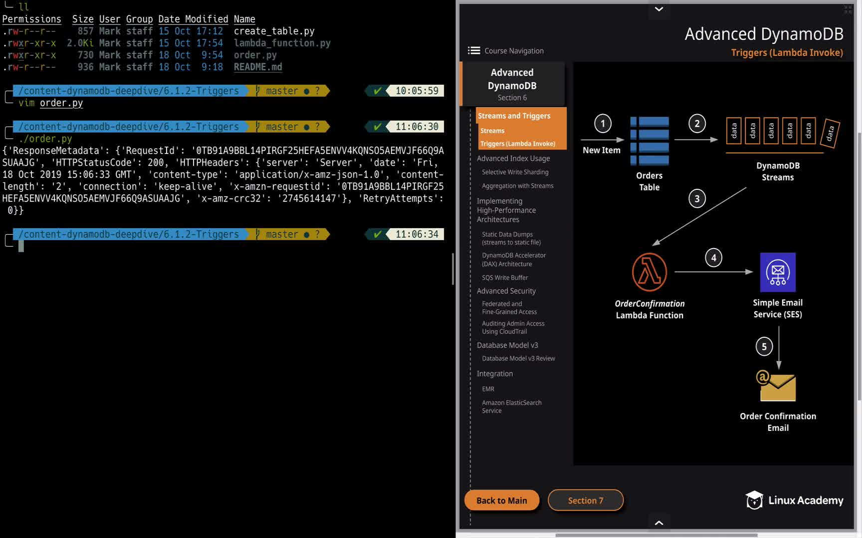The image size is (862, 538).
Task: Open the DynamoDB Accelerator (DAX) Architecture lesson
Action: 513,260
